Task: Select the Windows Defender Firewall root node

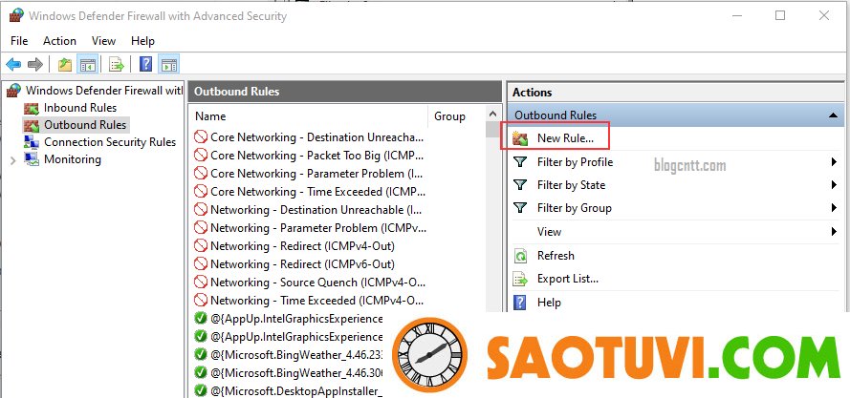Action: pyautogui.click(x=104, y=91)
